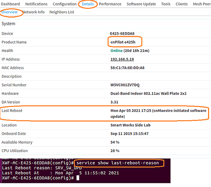
Task: Click the Product Name field label
Action: [x=14, y=42]
